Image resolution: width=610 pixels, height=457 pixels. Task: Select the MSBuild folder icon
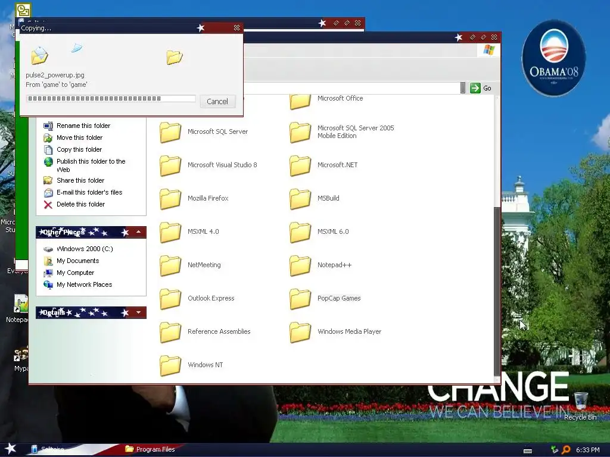coord(300,199)
